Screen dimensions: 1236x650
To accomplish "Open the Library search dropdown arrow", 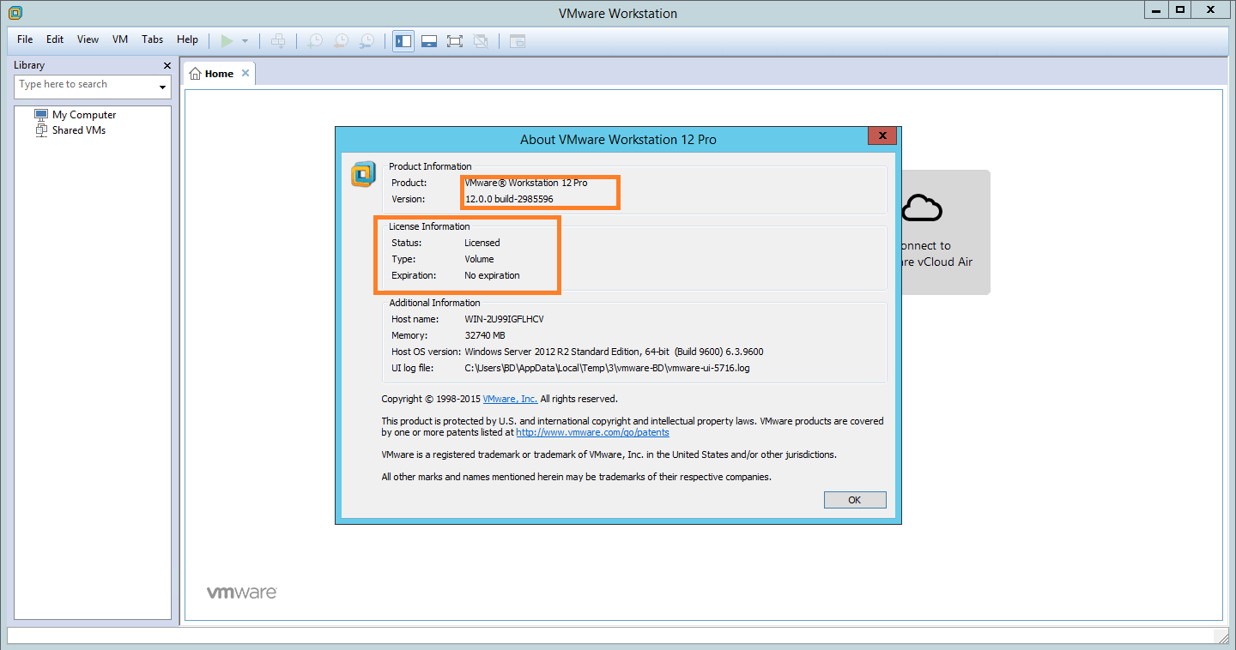I will tap(163, 87).
